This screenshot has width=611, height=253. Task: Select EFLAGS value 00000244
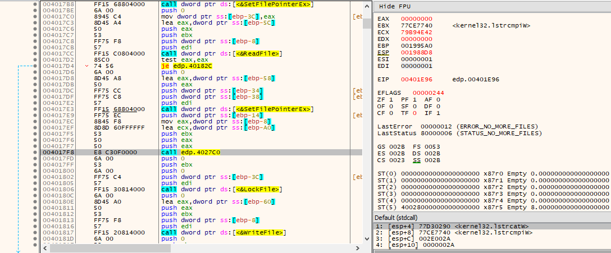(428, 93)
